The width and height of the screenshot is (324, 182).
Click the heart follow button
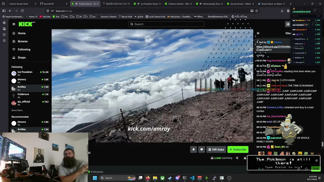tap(201, 149)
